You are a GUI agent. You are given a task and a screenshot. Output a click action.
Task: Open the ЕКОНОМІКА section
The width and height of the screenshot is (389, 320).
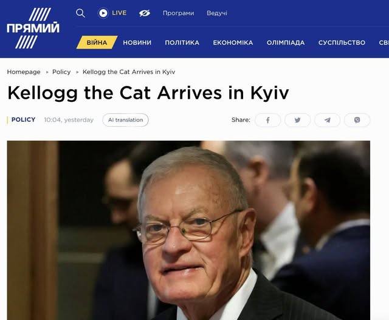233,42
